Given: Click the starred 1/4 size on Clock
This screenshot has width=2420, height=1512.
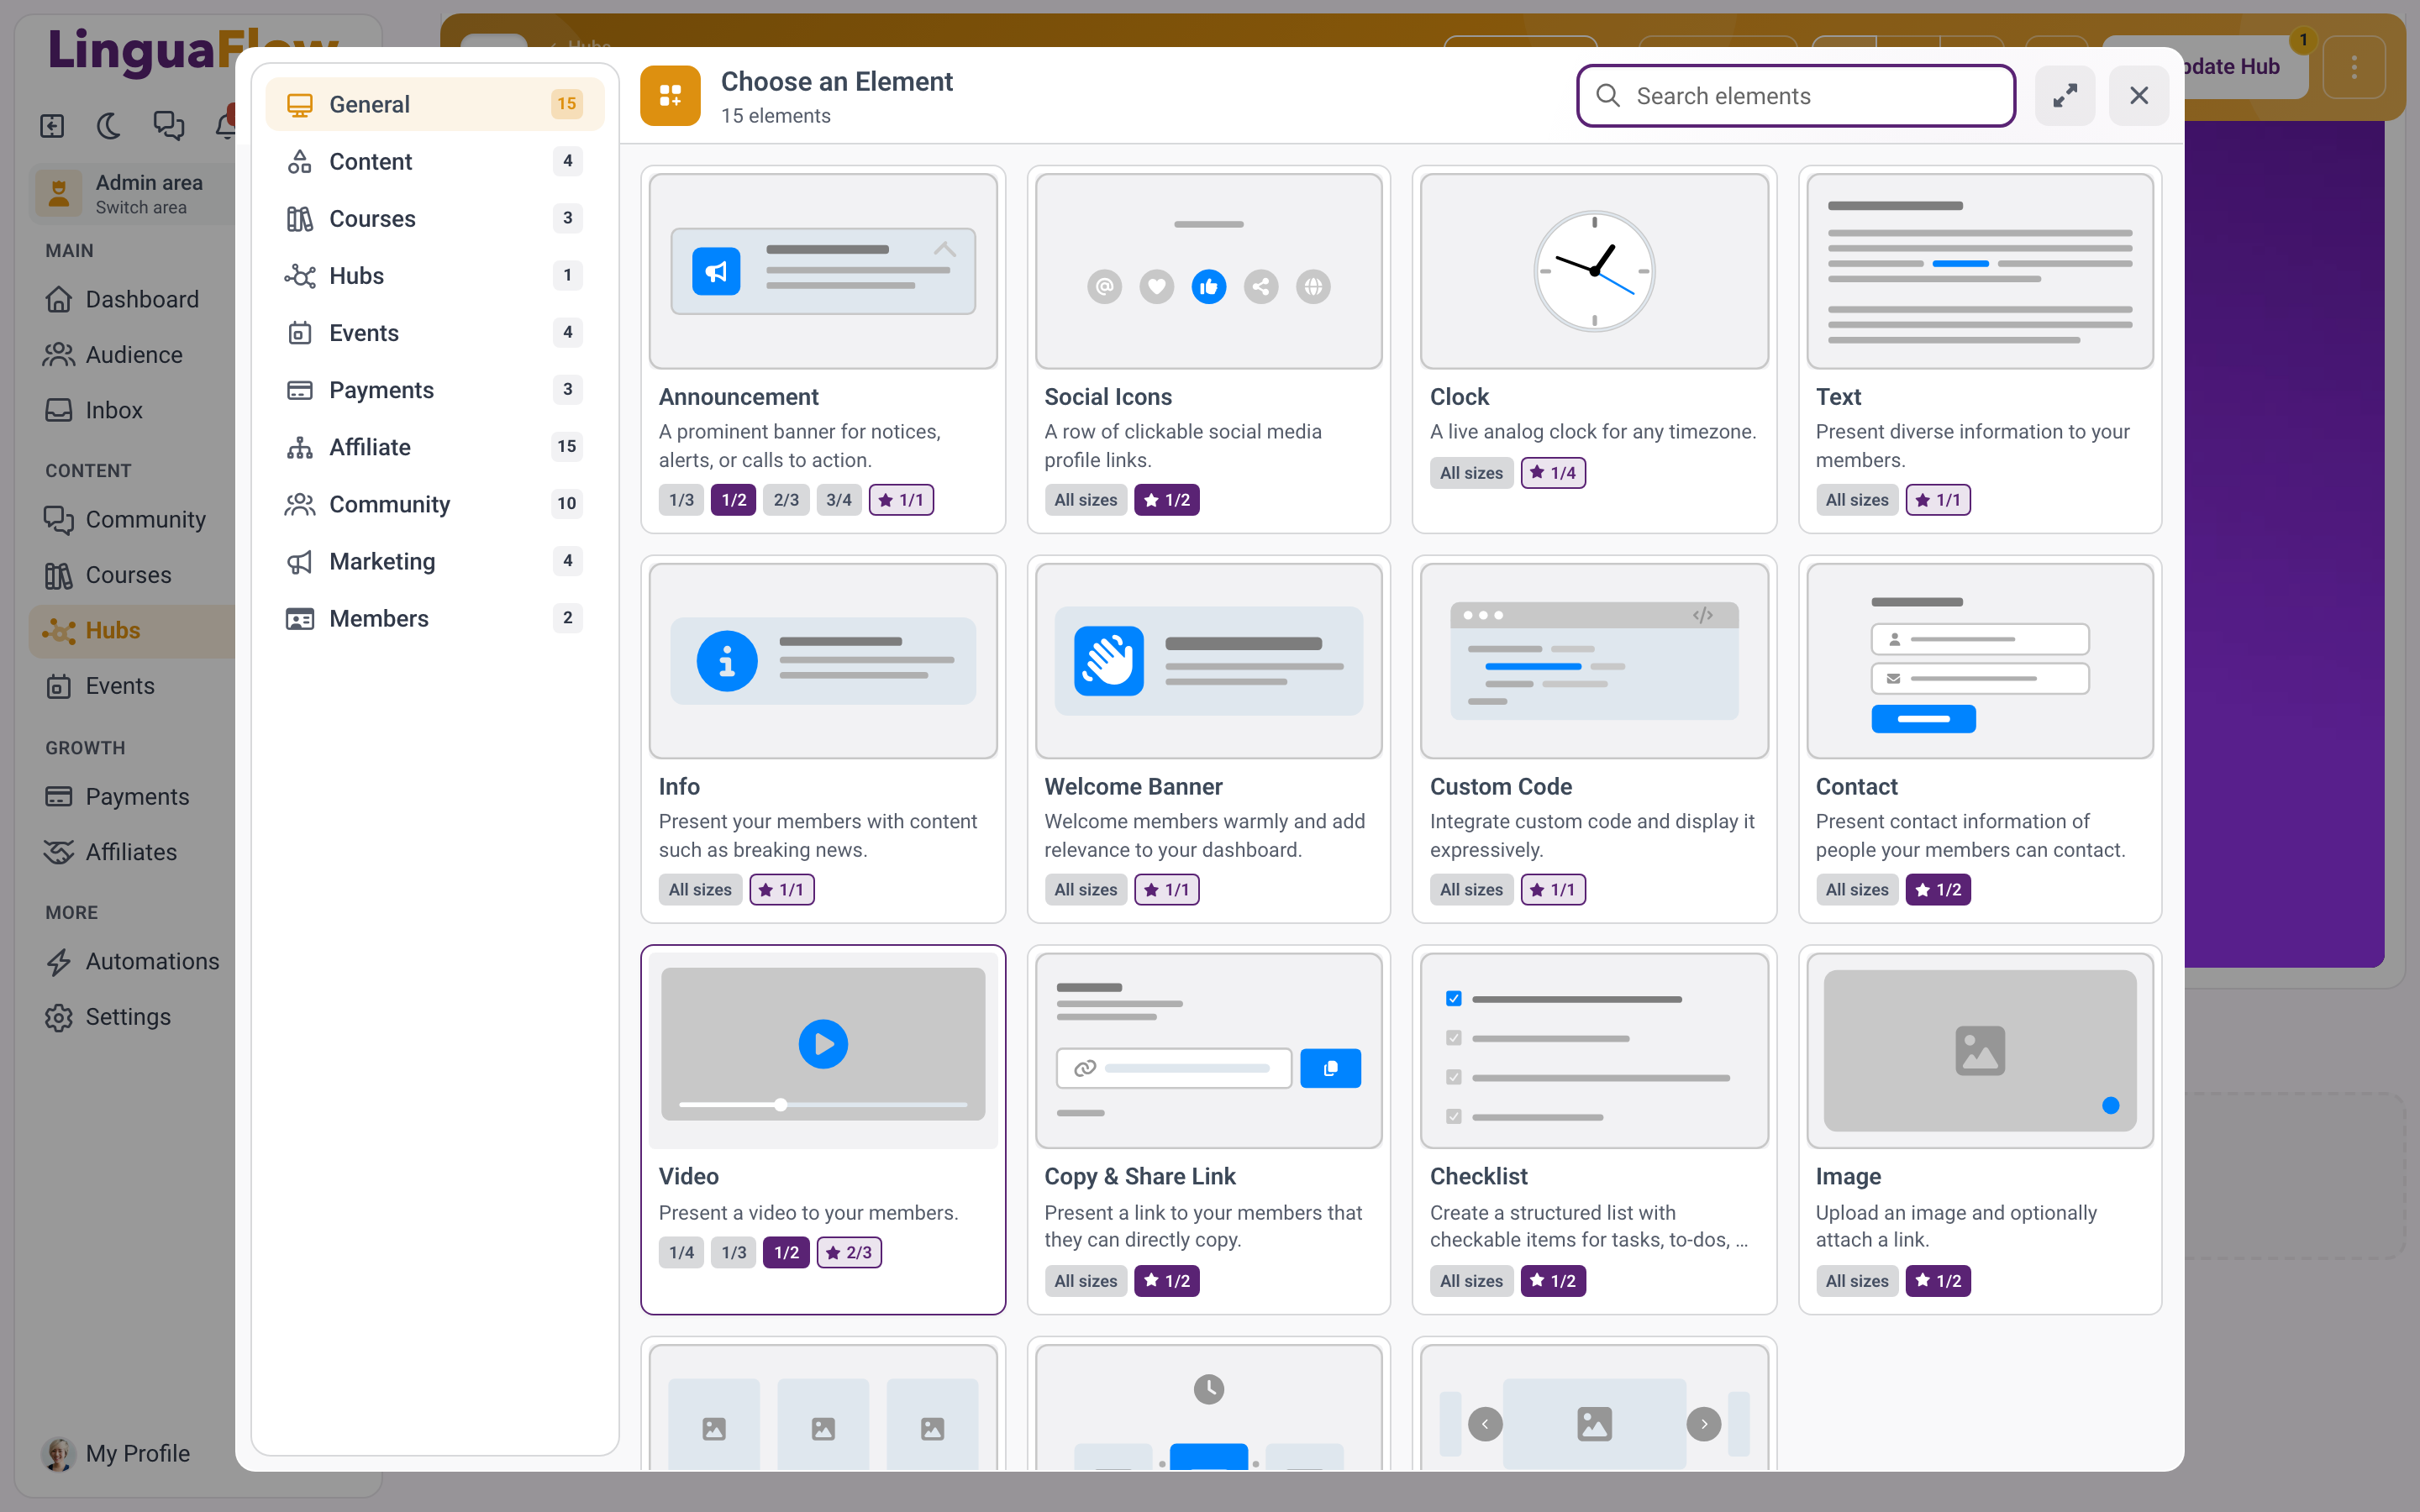Looking at the screenshot, I should (1553, 473).
